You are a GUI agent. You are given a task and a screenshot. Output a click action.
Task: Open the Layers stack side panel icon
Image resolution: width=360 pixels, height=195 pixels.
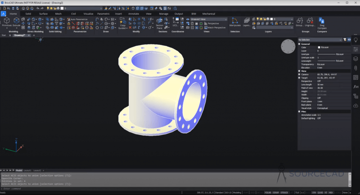click(x=355, y=59)
